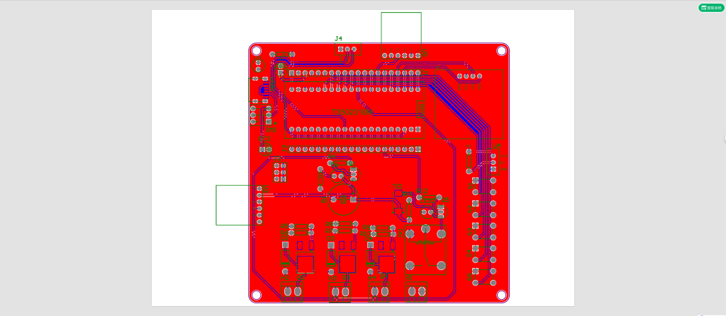Image resolution: width=726 pixels, height=316 pixels.
Task: Select the four-pin header at upper right
Action: (x=468, y=76)
